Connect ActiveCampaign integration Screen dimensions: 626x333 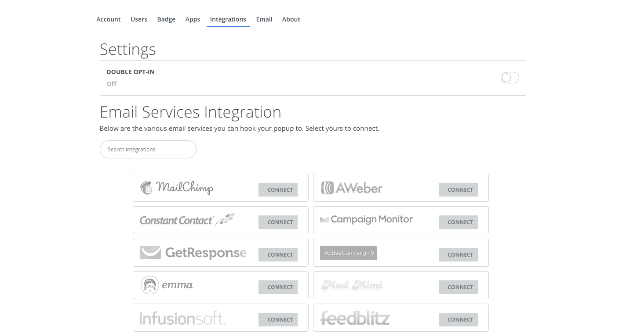458,254
